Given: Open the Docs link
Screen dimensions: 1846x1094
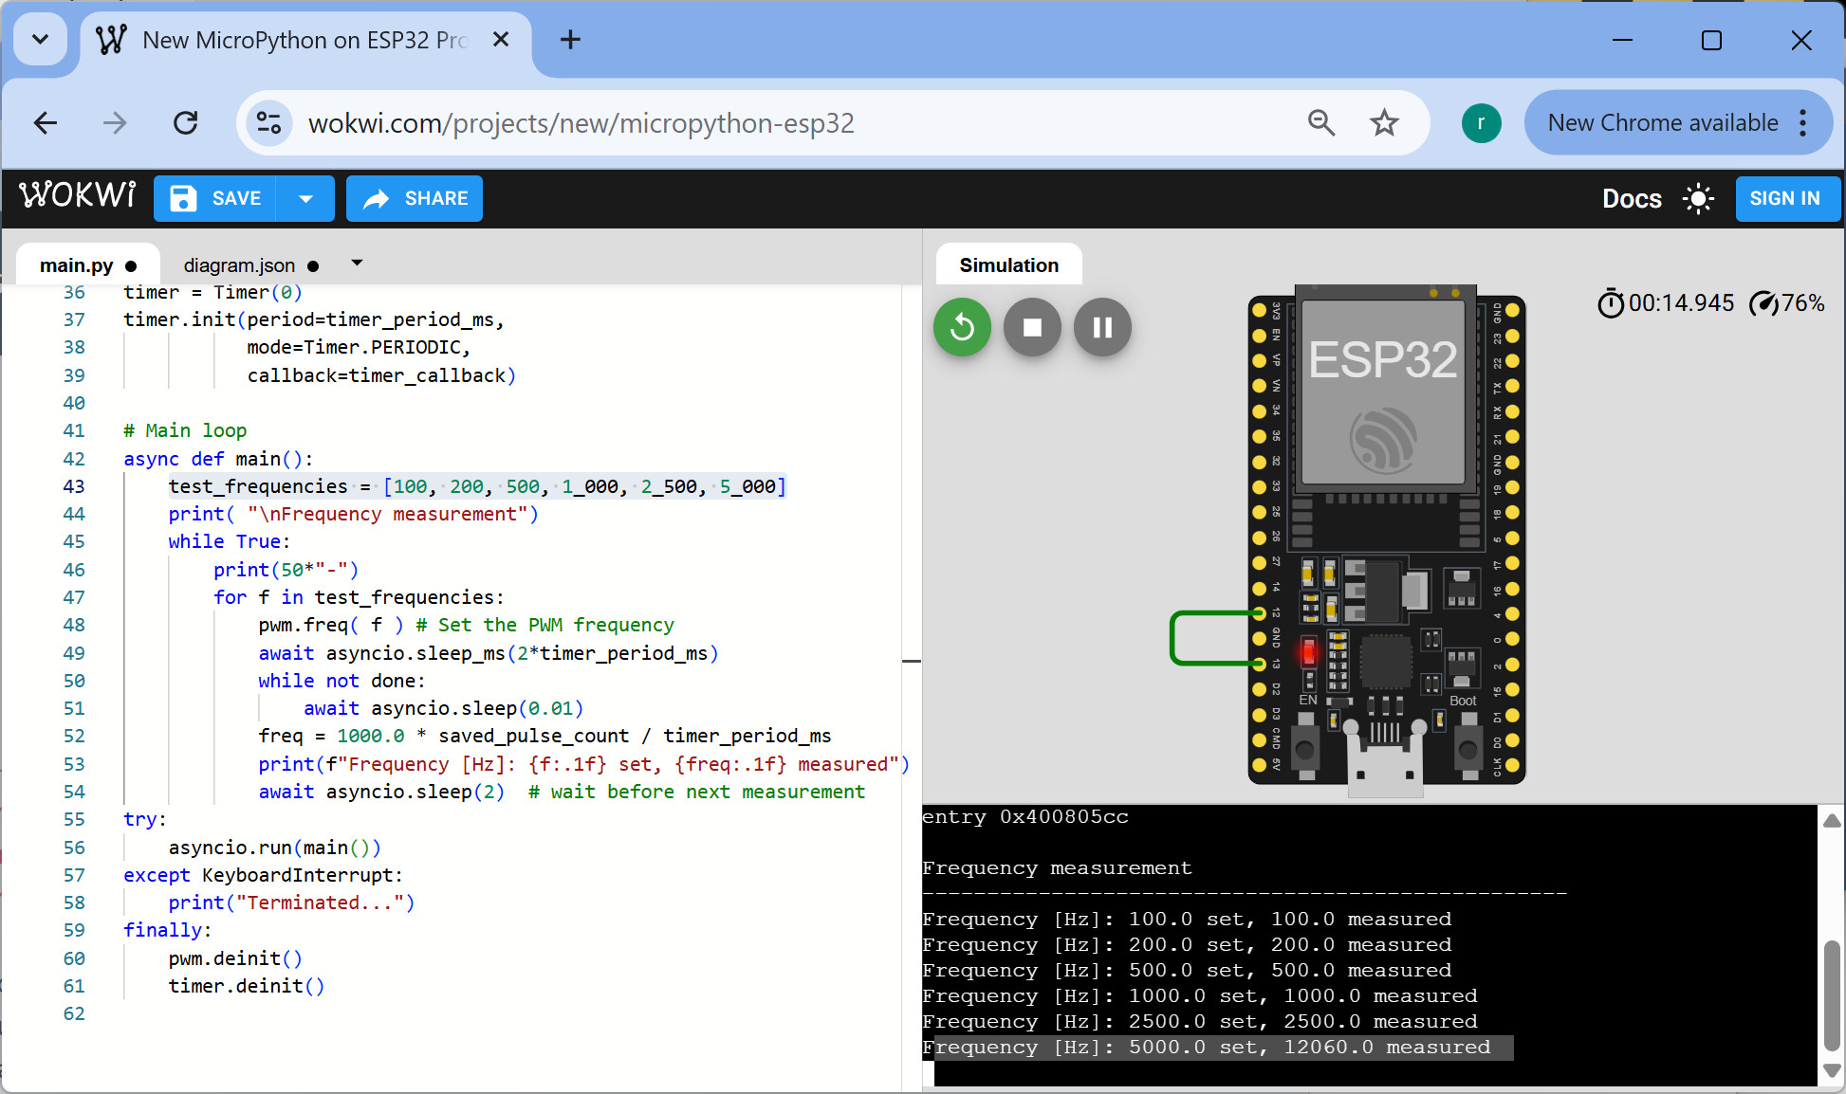Looking at the screenshot, I should [x=1632, y=198].
